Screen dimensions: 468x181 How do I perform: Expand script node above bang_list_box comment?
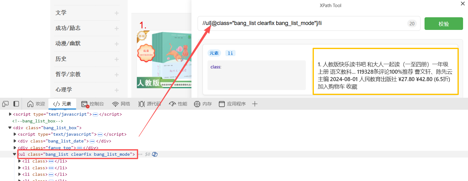pos(10,114)
